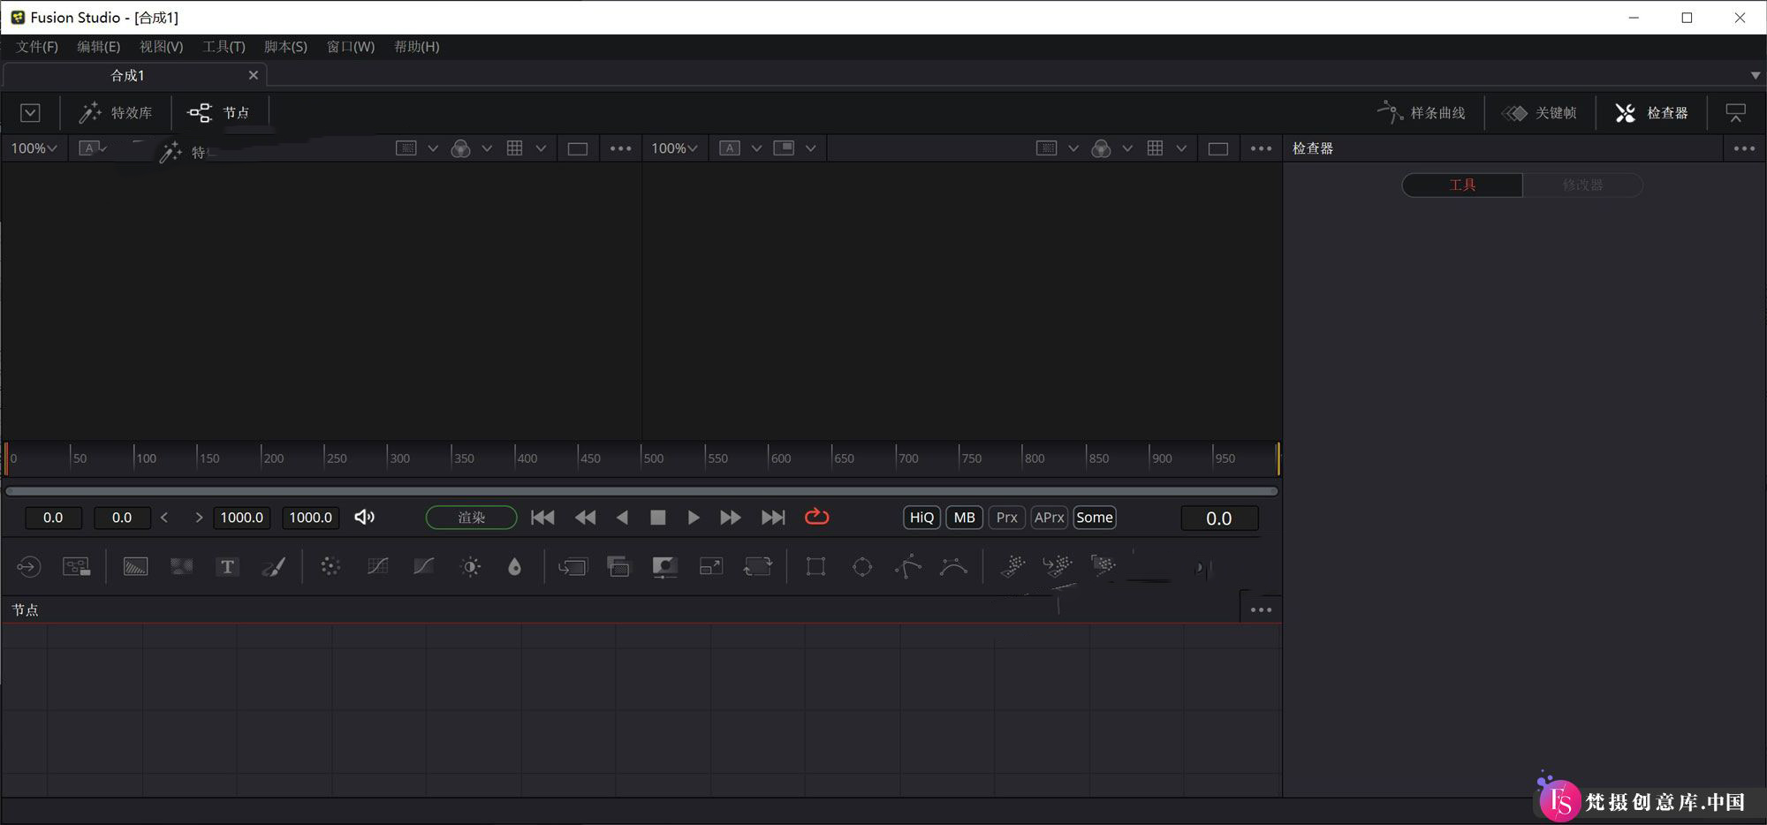Click the 节点 nodes panel button
Viewport: 1767px width, 825px height.
pos(219,113)
